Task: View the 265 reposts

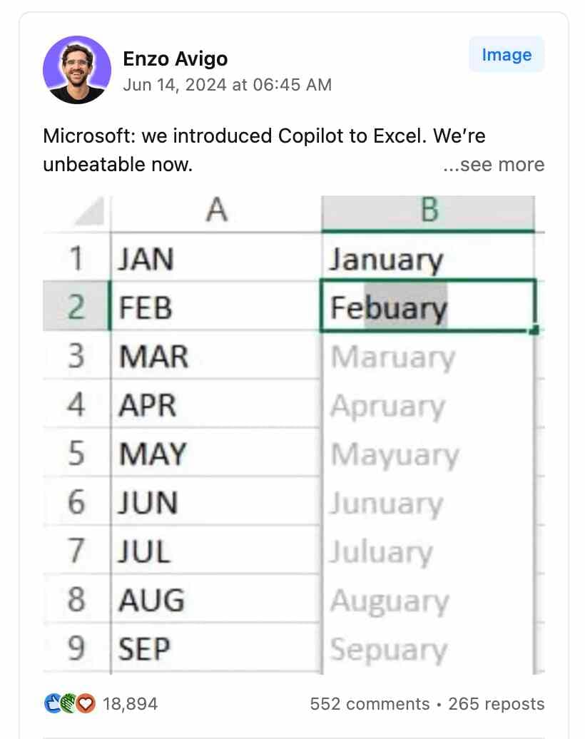Action: tap(497, 703)
